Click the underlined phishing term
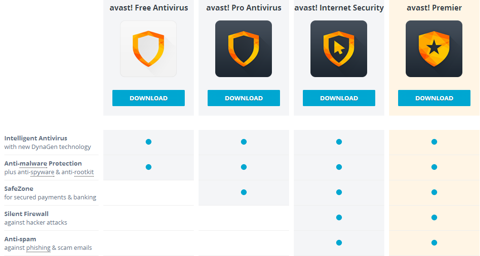 (38, 248)
